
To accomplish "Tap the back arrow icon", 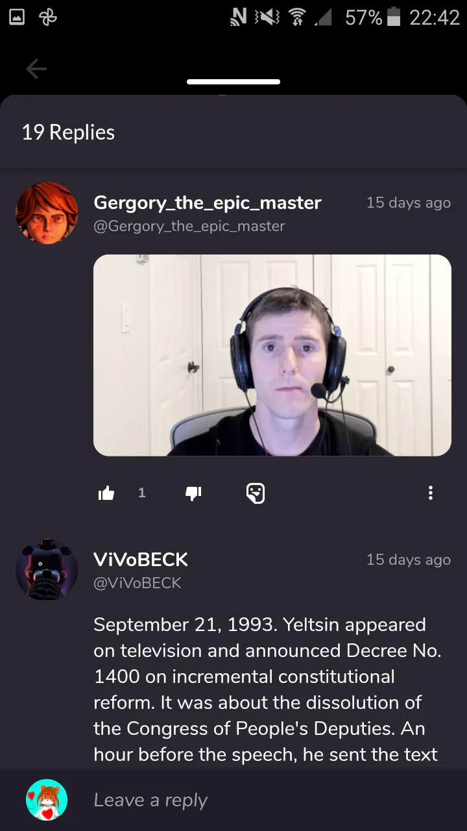I will click(36, 69).
